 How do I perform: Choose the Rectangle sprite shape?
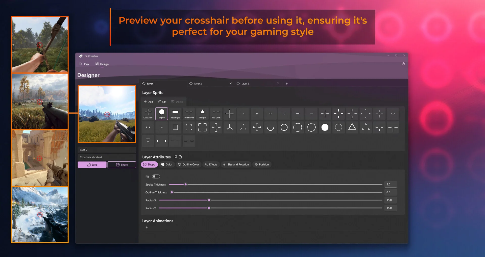pyautogui.click(x=175, y=113)
